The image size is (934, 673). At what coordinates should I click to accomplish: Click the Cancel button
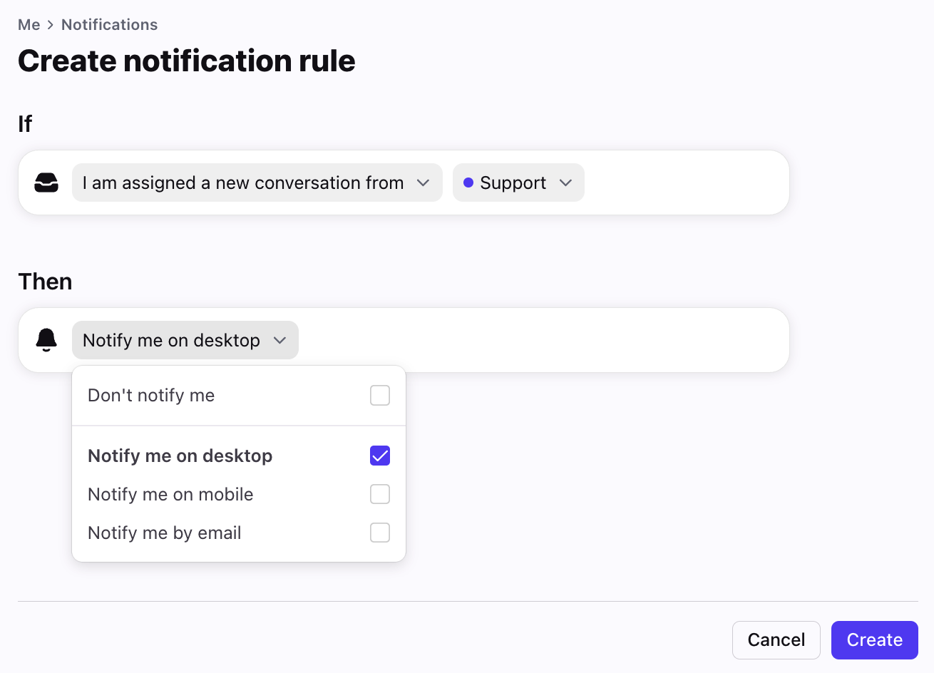pyautogui.click(x=776, y=639)
